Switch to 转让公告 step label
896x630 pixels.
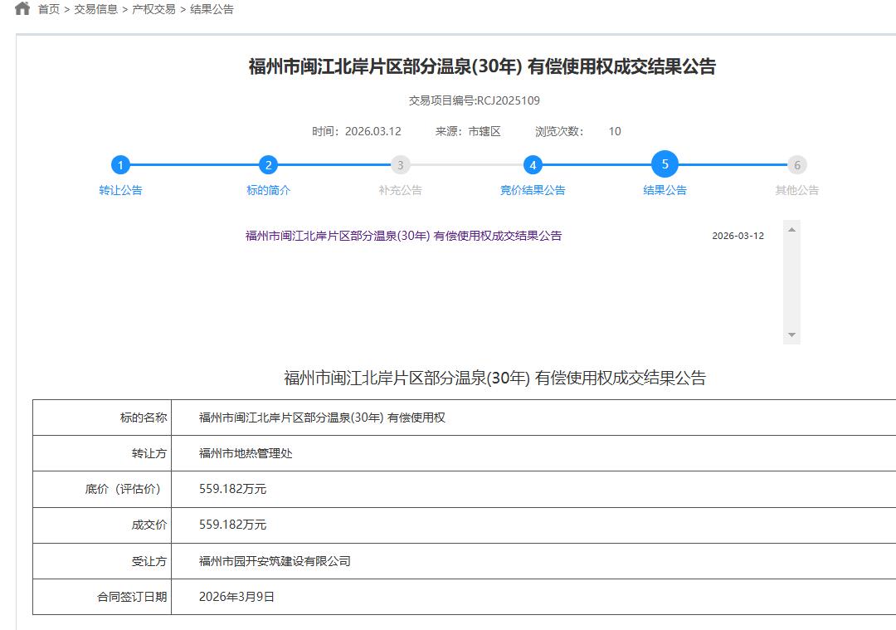point(120,190)
